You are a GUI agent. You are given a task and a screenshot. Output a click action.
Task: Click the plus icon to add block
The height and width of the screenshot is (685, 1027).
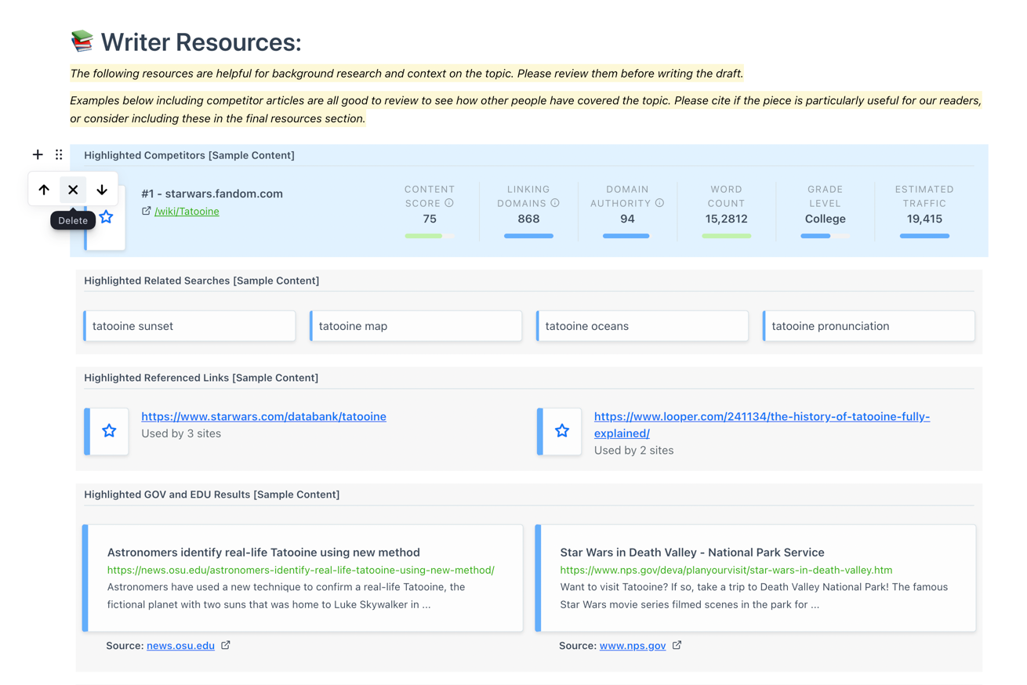tap(38, 154)
